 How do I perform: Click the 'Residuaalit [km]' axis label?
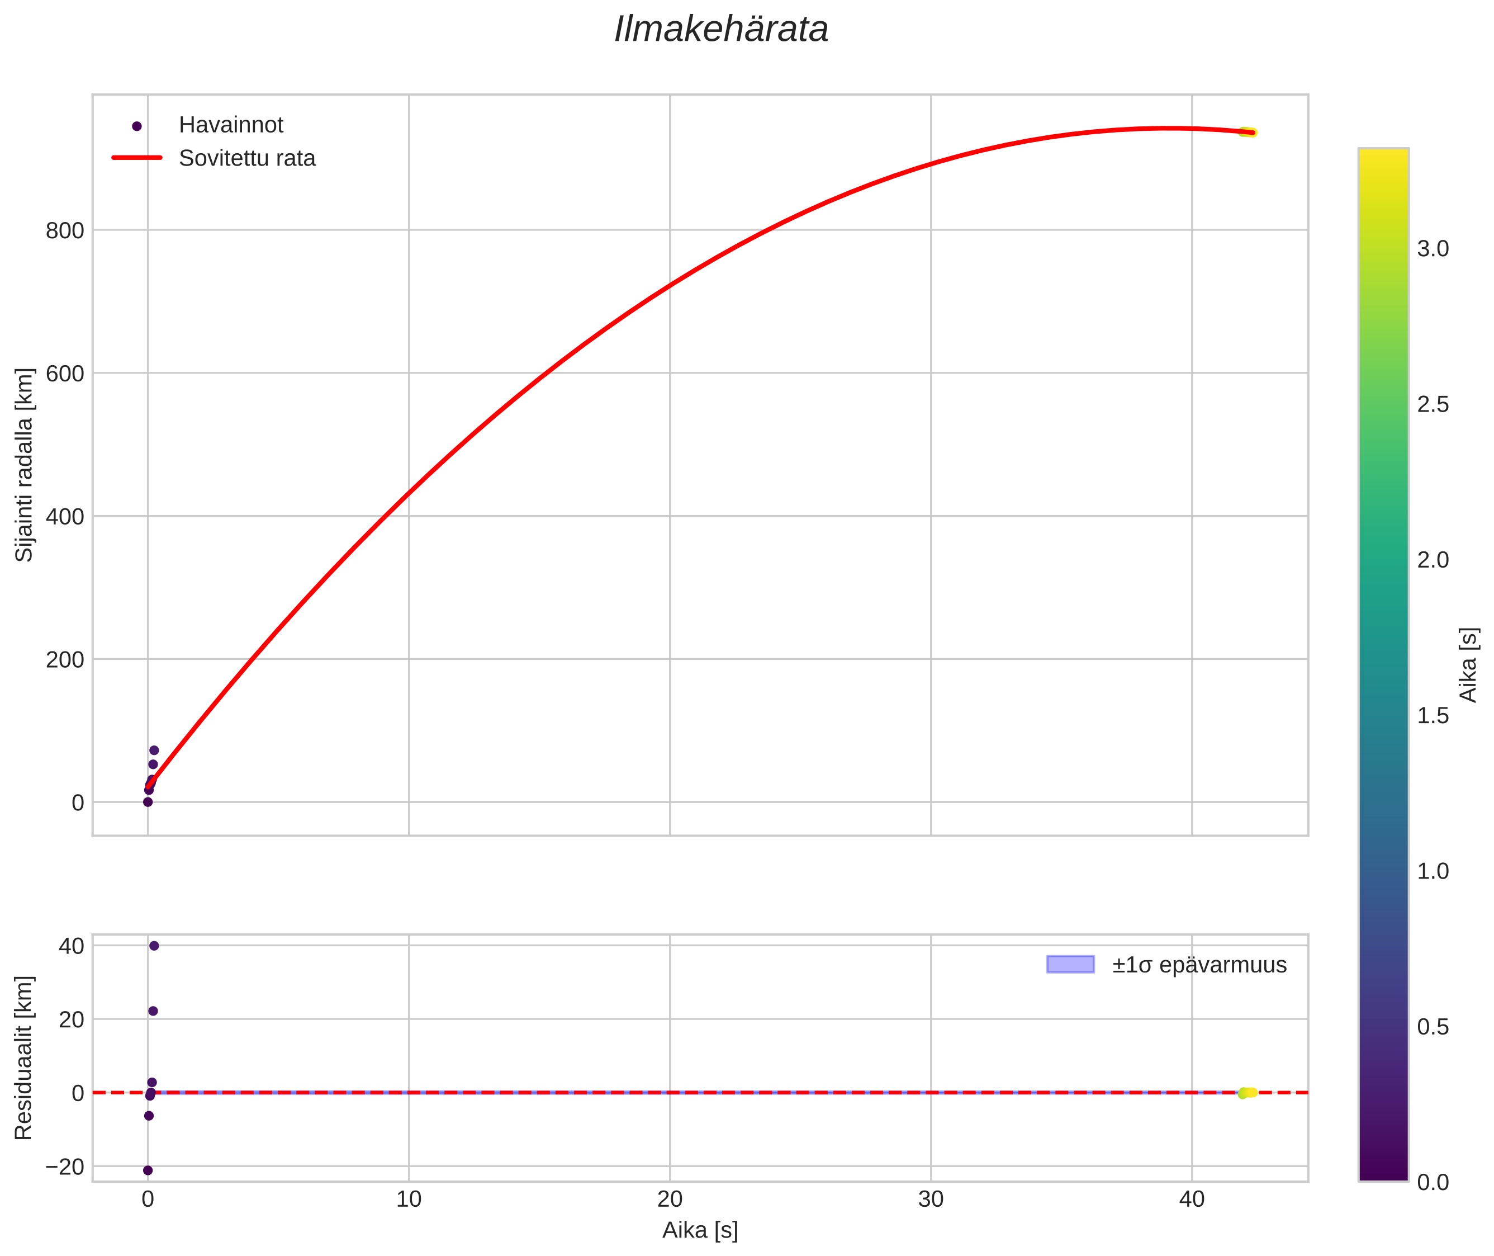coord(23,1058)
